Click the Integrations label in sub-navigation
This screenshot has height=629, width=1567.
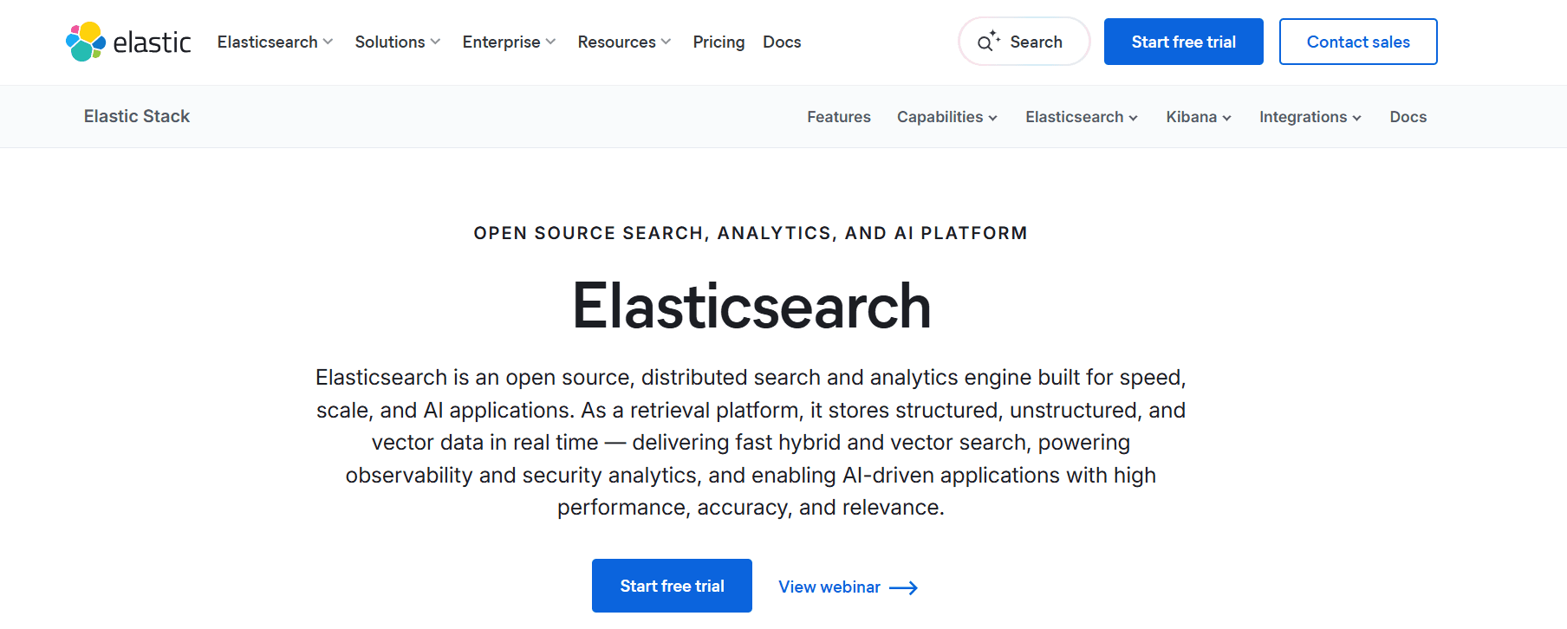click(x=1303, y=117)
